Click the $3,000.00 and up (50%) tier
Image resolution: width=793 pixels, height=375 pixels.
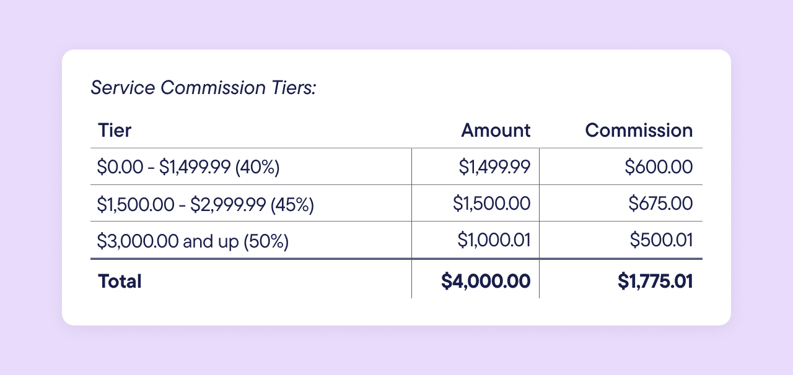193,240
